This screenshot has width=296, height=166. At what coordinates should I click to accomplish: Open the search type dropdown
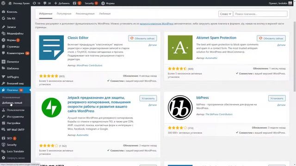tap(225, 14)
